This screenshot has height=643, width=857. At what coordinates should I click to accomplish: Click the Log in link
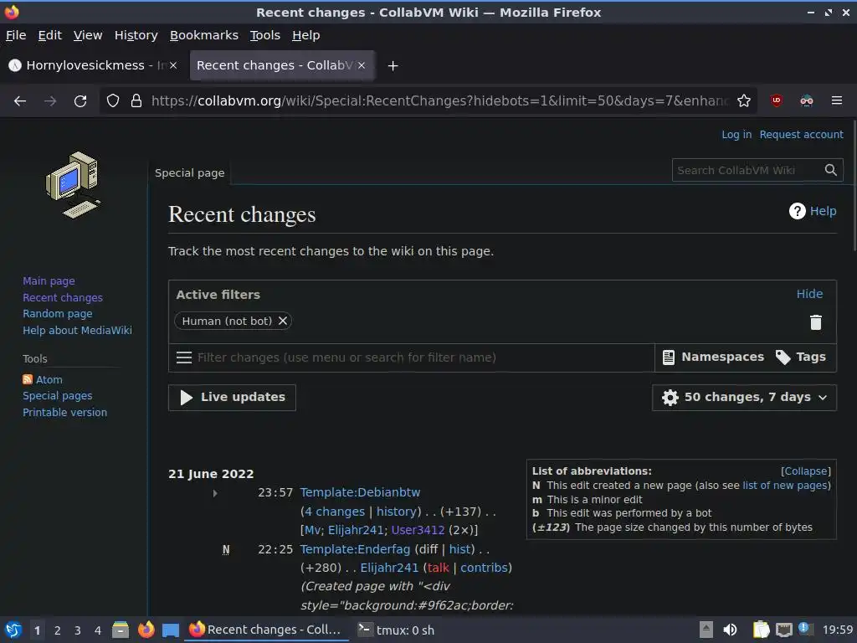736,135
